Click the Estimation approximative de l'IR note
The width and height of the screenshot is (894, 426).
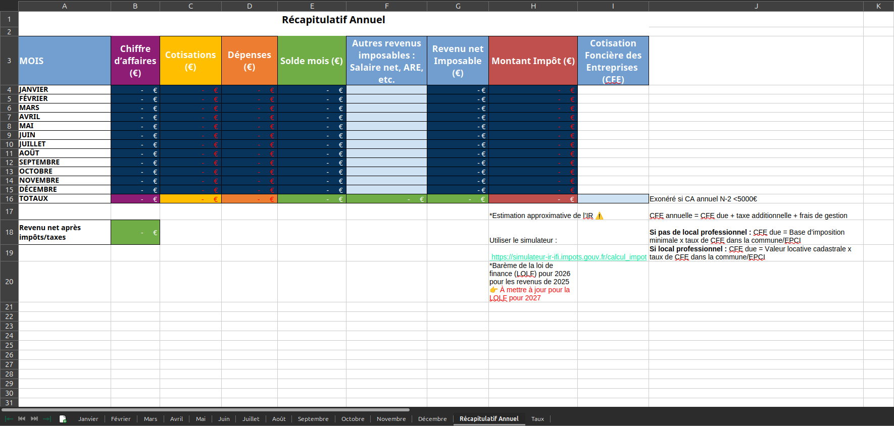coord(547,216)
